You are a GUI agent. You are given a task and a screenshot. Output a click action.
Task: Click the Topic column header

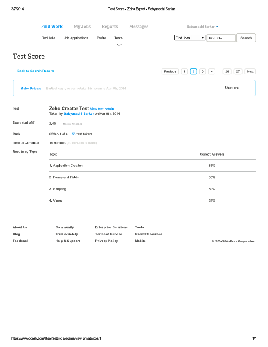pos(53,154)
